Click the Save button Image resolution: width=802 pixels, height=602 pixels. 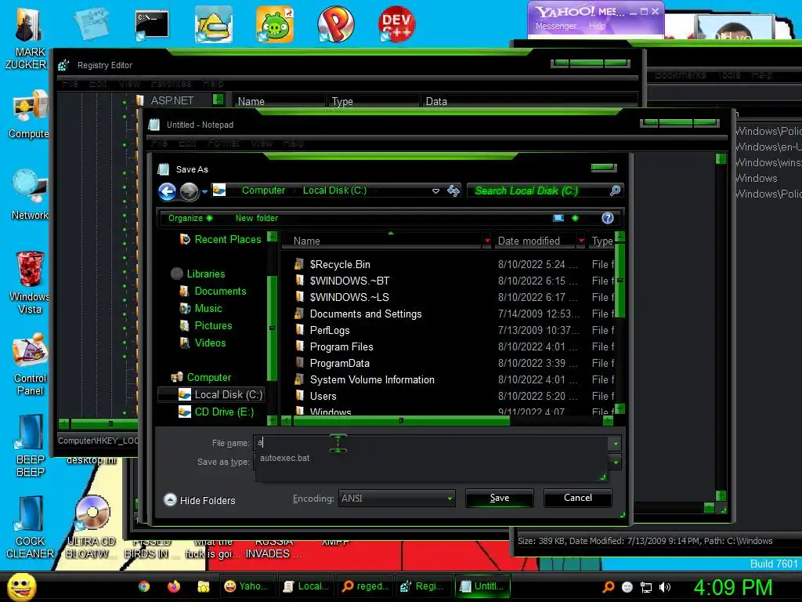pos(500,498)
